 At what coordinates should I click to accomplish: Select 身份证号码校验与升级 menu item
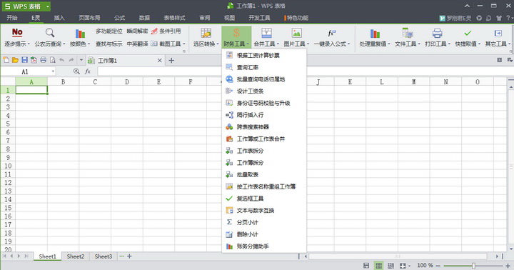(264, 103)
